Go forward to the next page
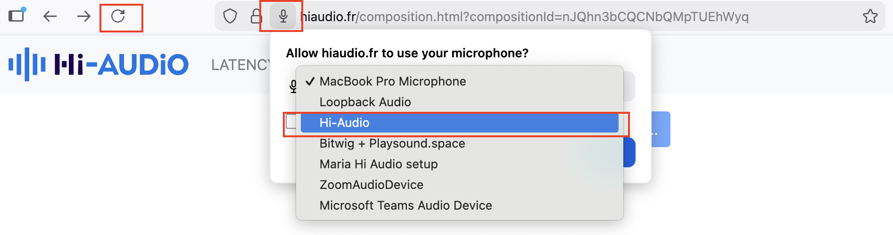 click(x=84, y=16)
